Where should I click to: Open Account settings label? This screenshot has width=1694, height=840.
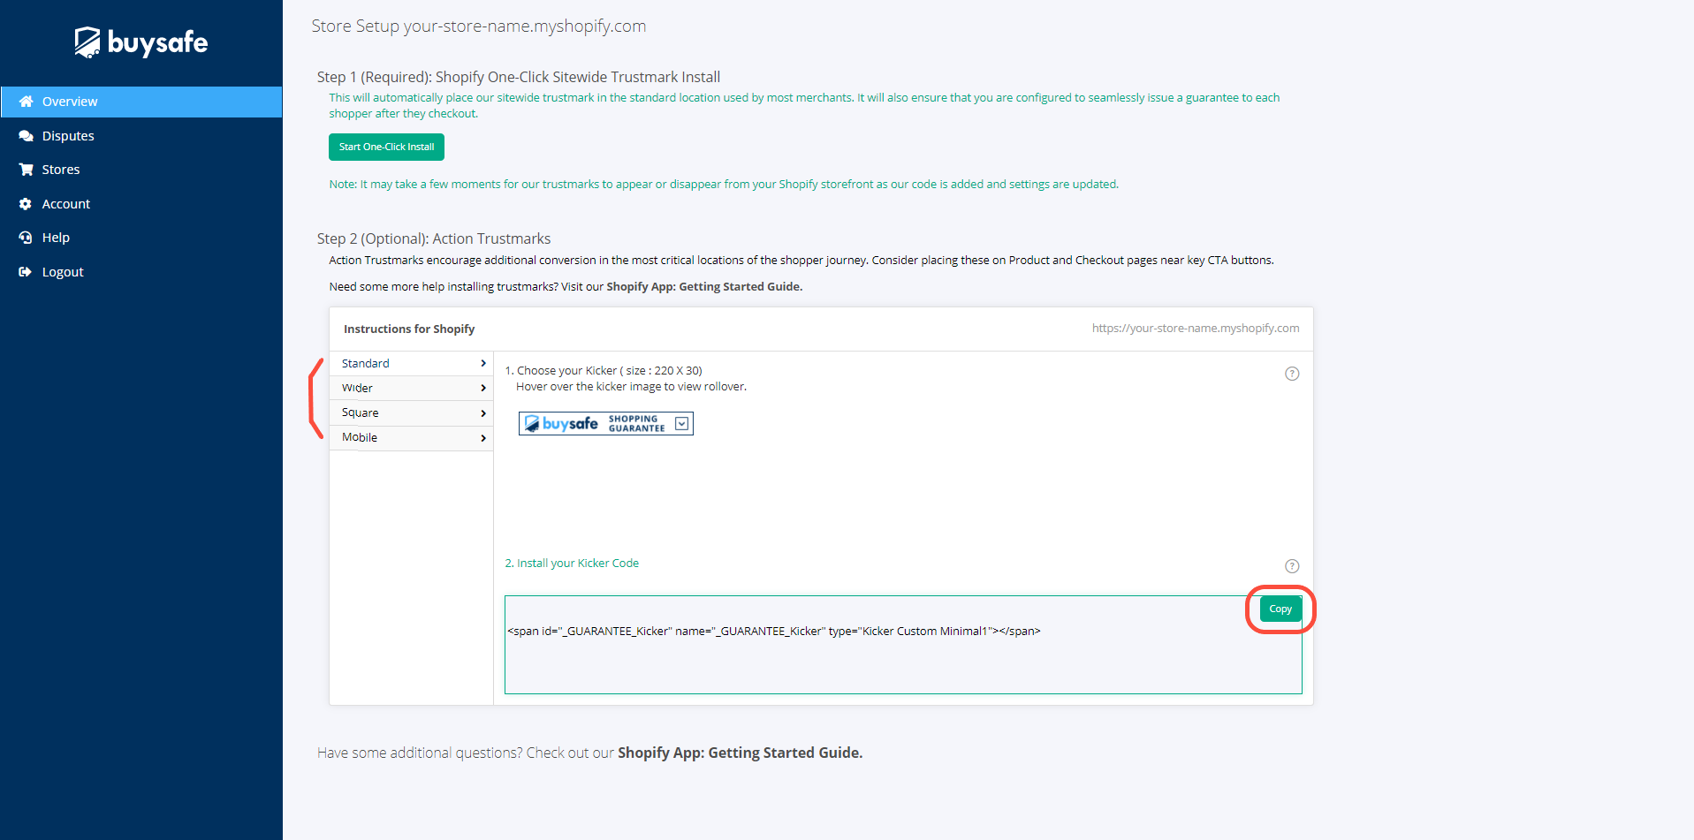coord(66,204)
